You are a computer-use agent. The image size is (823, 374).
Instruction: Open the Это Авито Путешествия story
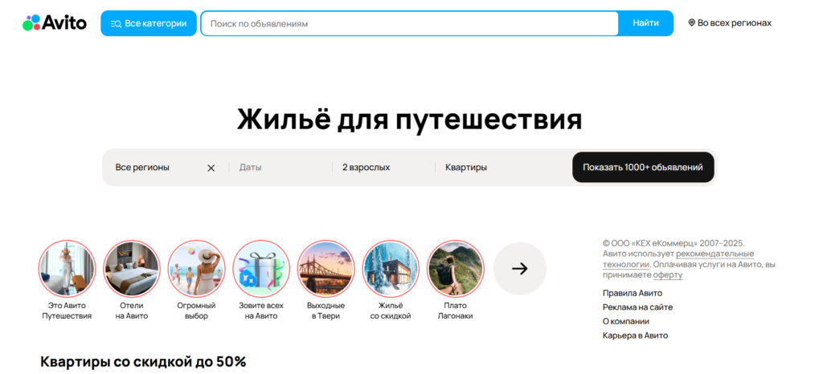click(x=67, y=280)
